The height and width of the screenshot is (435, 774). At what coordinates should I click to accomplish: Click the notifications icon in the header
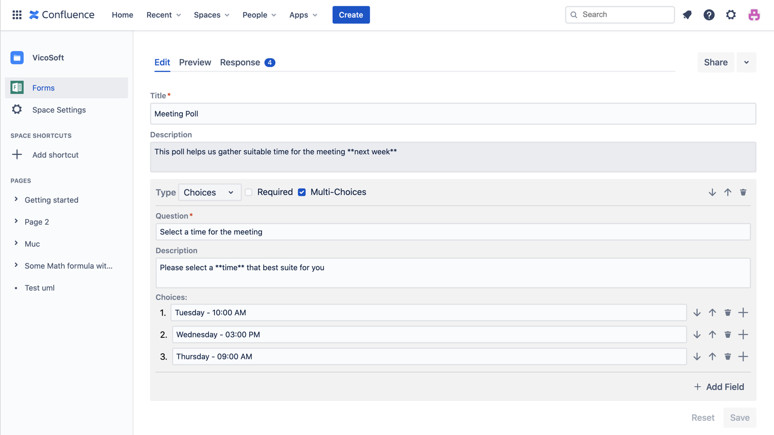pyautogui.click(x=687, y=15)
